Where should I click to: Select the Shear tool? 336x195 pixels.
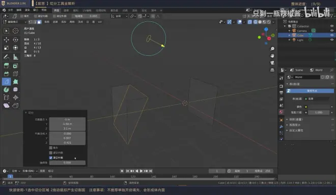(x=7, y=106)
